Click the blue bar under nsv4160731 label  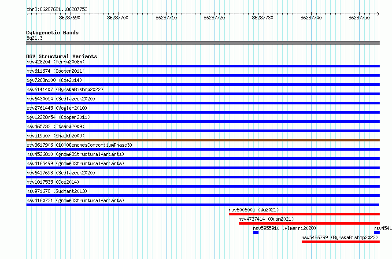[203, 205]
